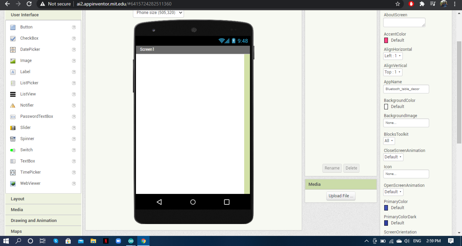
Task: Choose the Image component icon
Action: coord(13,61)
